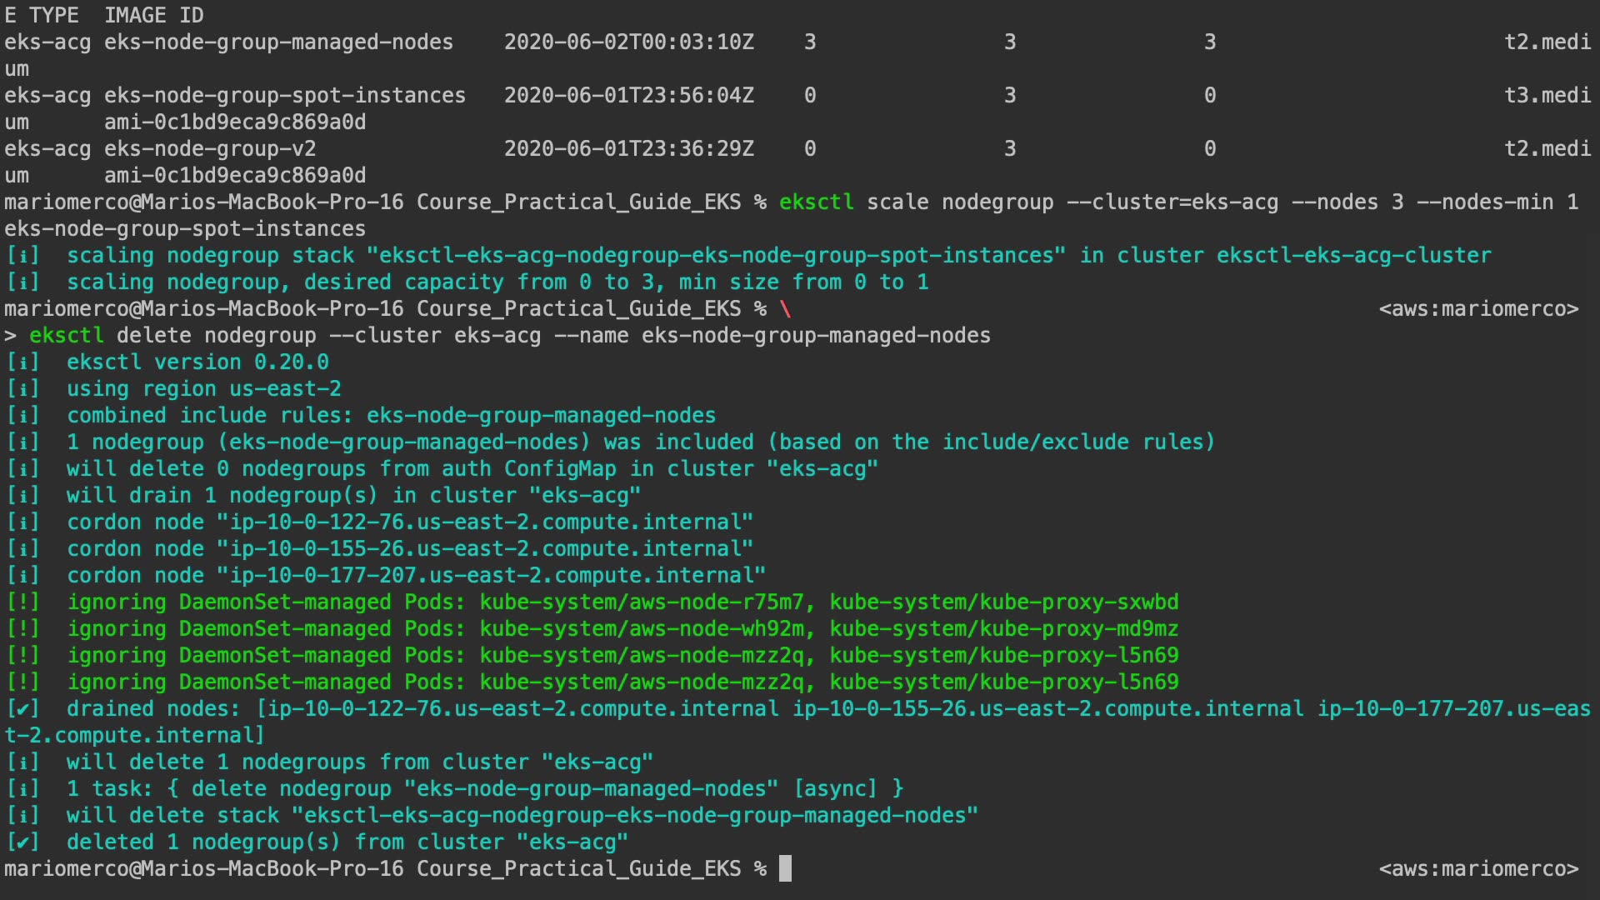This screenshot has height=900, width=1600.
Task: Click eks-node-group-v2 nodegroup name
Action: tap(210, 149)
